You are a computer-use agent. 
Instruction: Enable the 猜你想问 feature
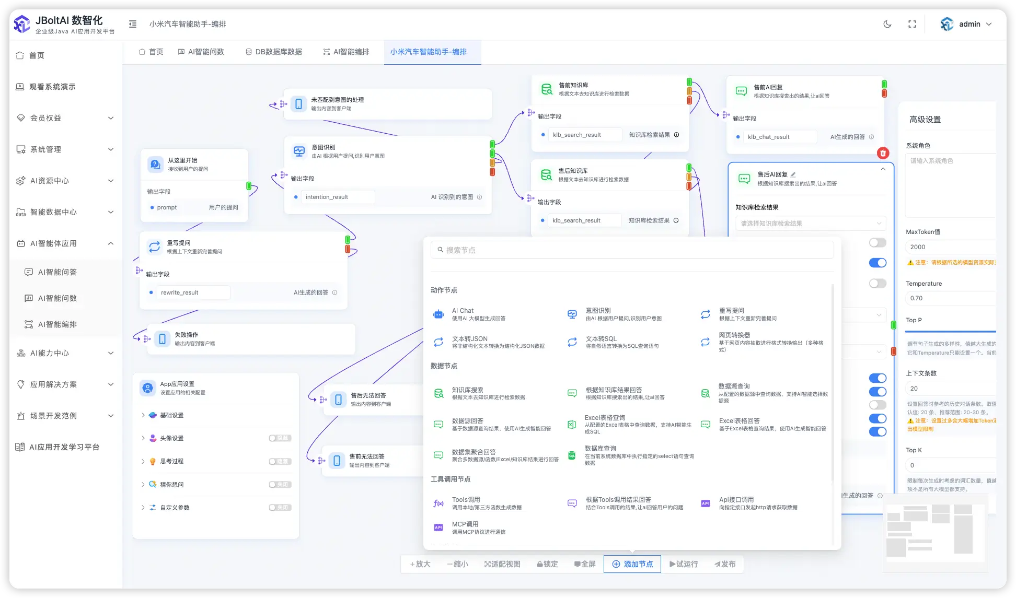pos(280,484)
